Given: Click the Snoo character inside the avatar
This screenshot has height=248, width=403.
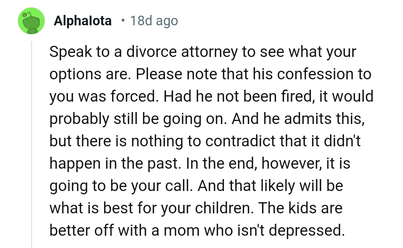Looking at the screenshot, I should click(x=32, y=22).
